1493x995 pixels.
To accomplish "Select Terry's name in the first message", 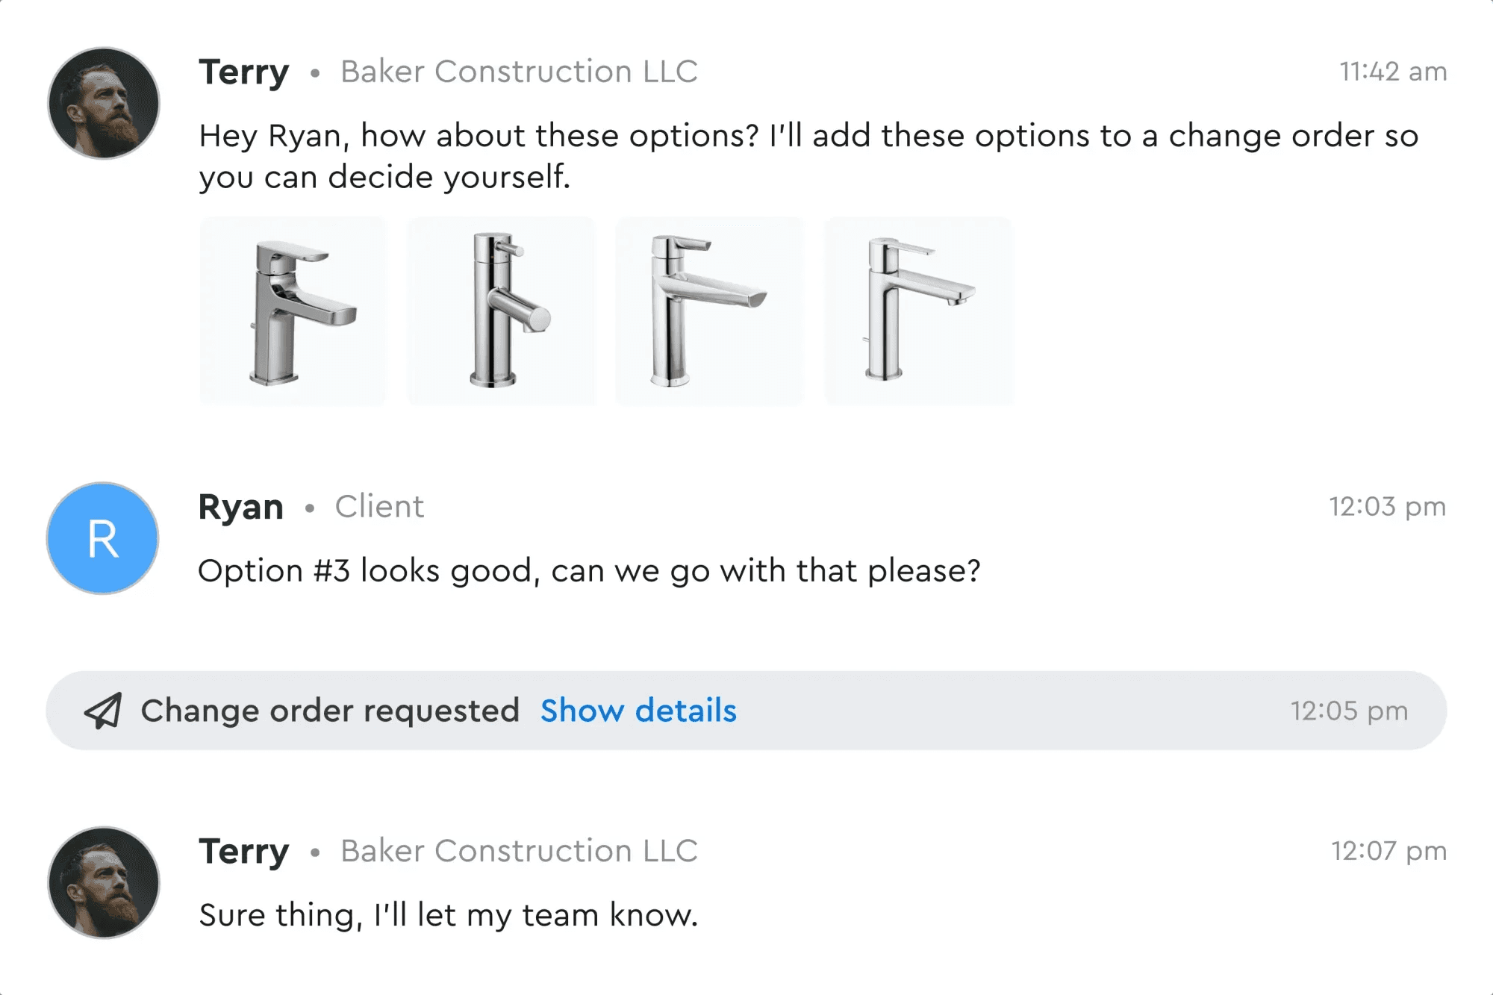I will click(243, 71).
